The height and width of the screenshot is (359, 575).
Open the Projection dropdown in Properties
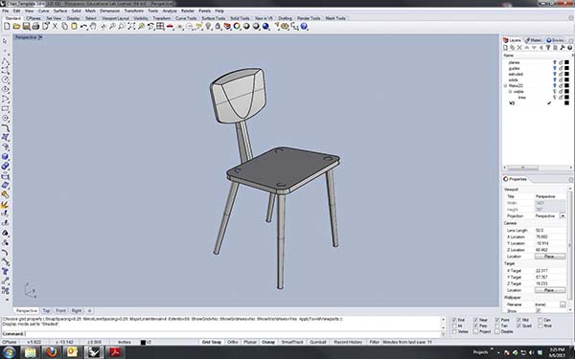[563, 216]
